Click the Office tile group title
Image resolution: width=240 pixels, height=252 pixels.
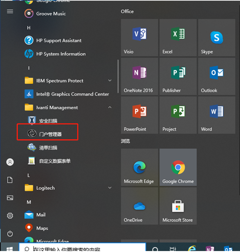[127, 11]
